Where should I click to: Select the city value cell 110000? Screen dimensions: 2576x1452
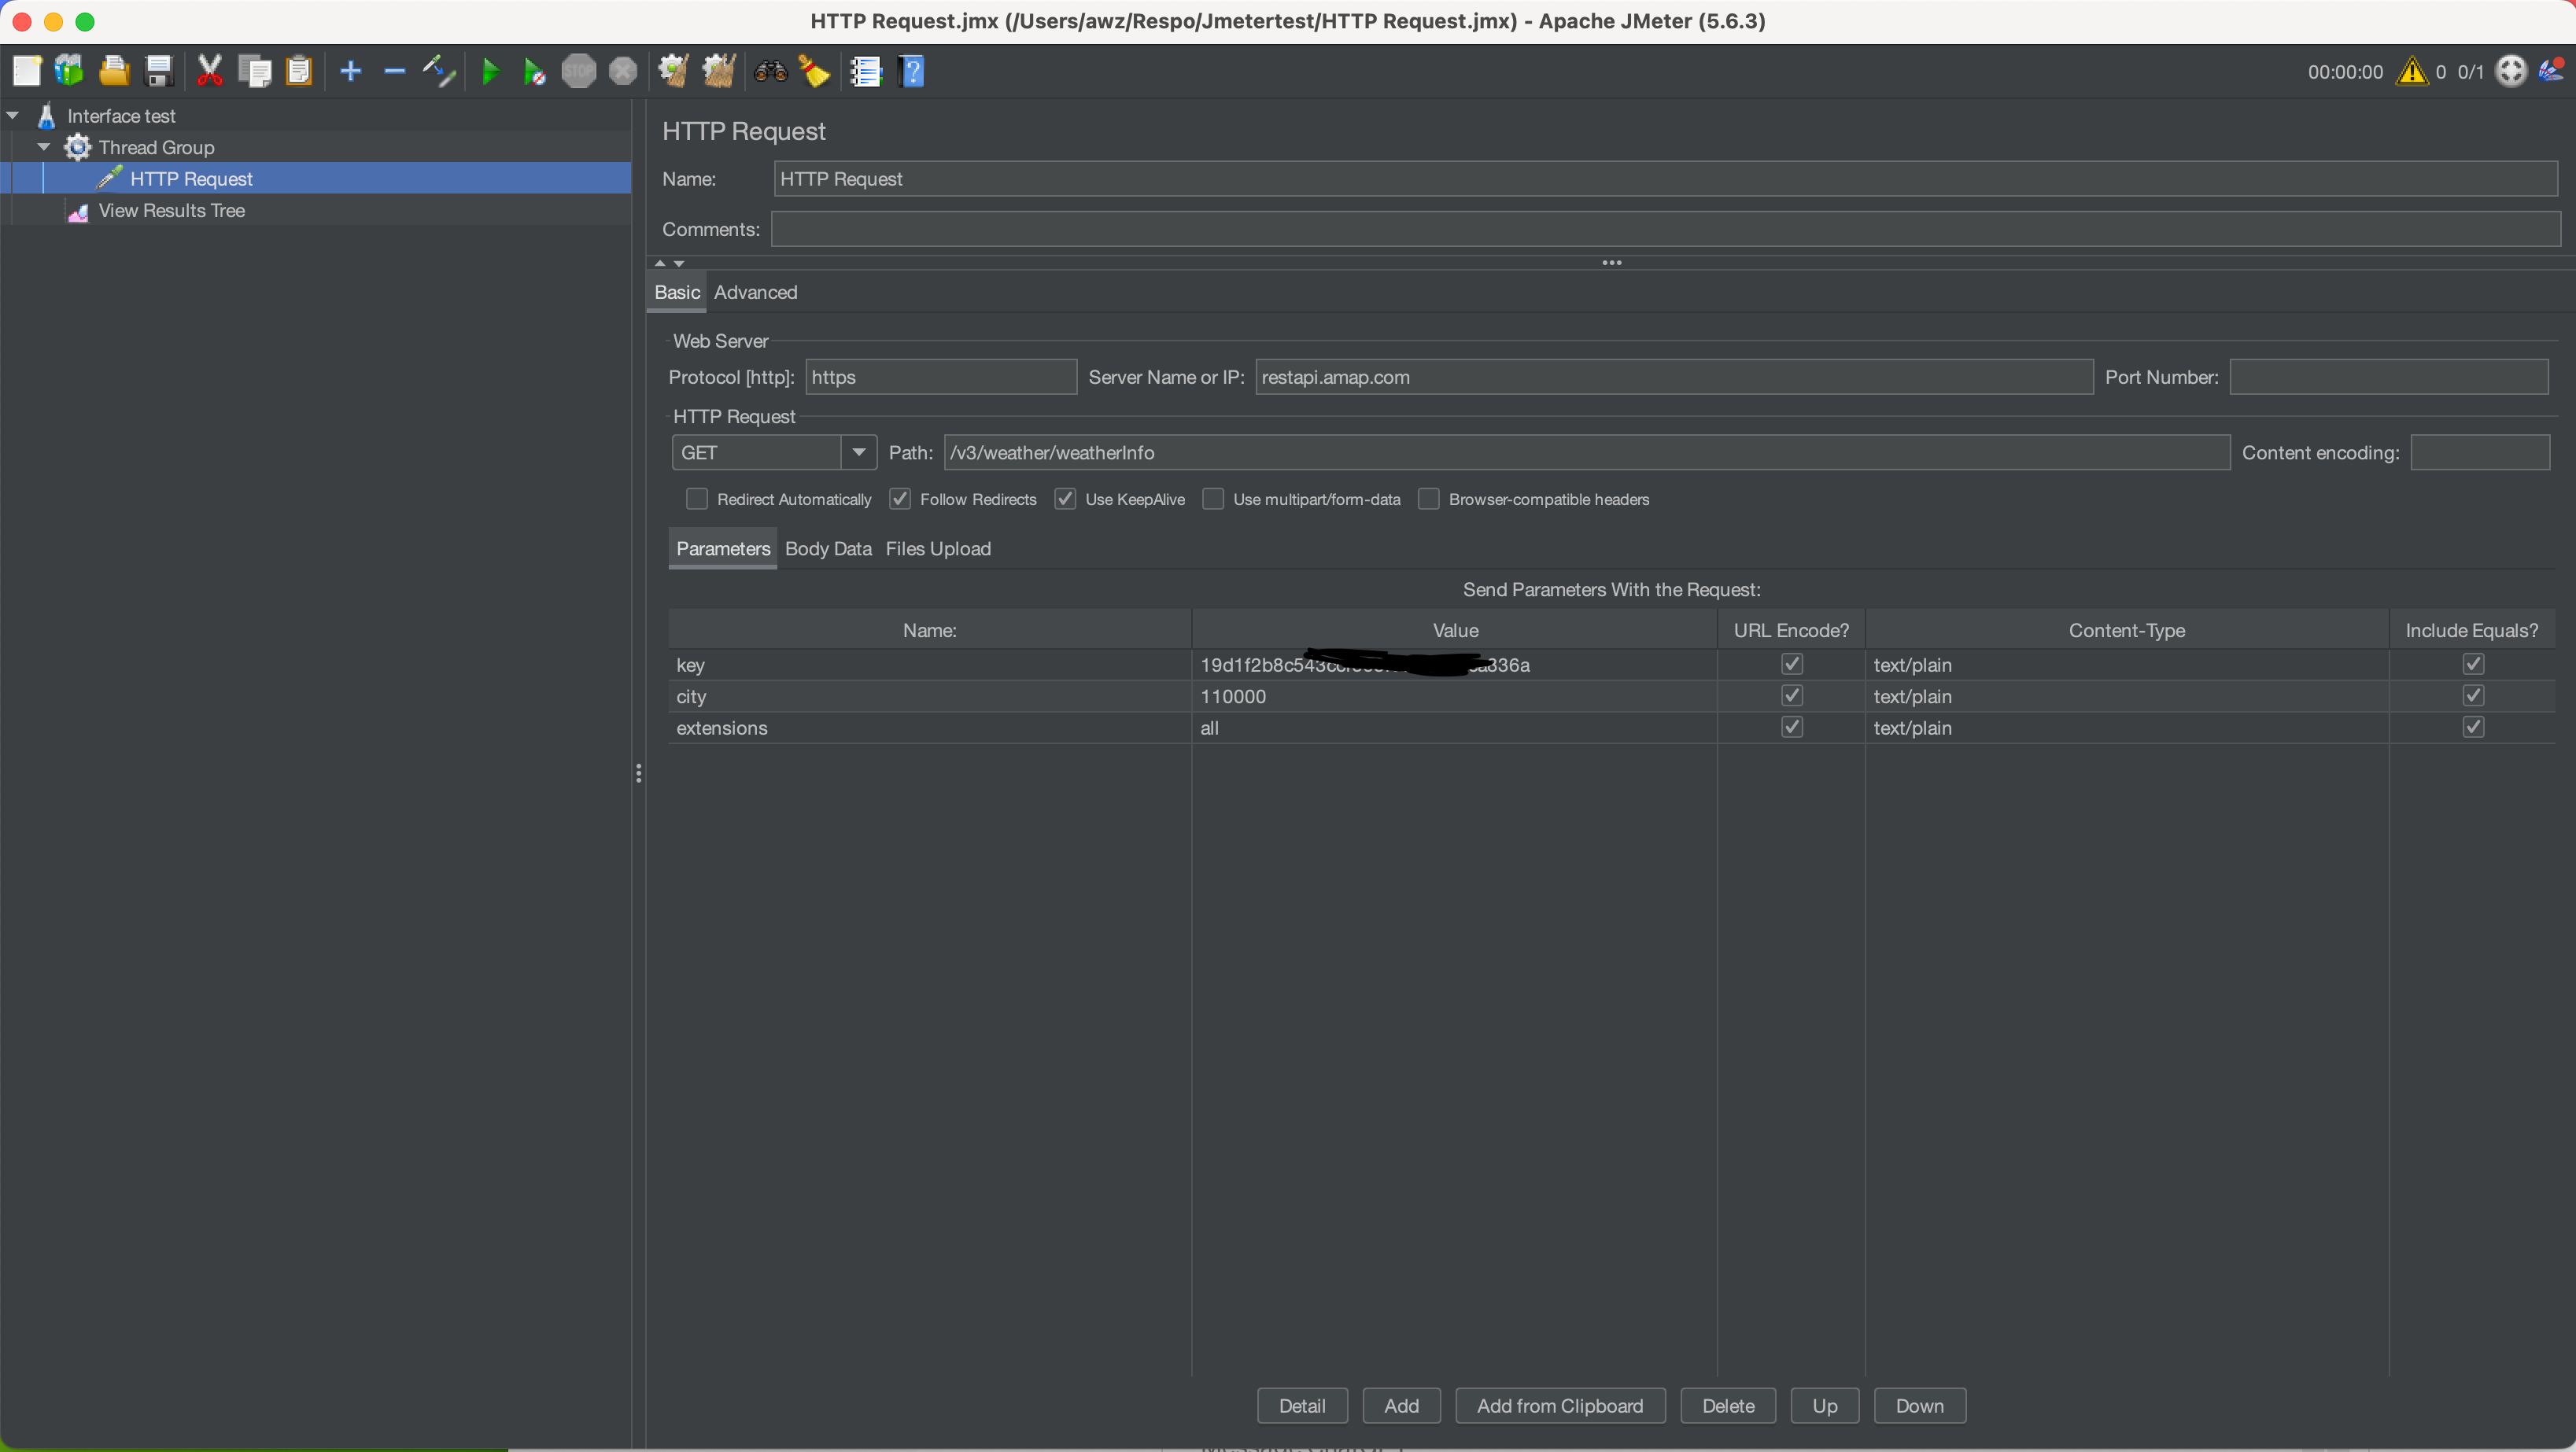tap(1454, 696)
